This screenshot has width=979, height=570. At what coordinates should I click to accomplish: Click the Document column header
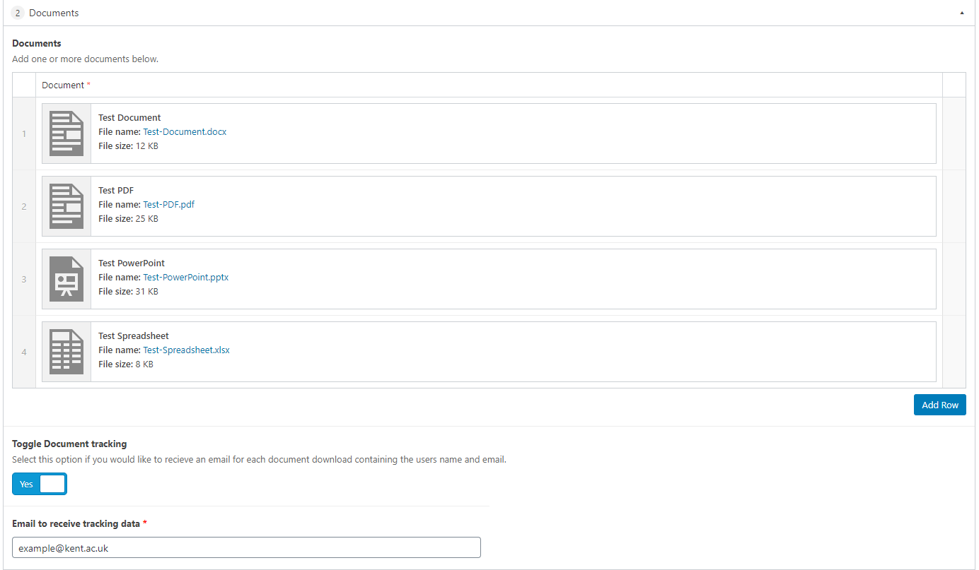coord(63,85)
